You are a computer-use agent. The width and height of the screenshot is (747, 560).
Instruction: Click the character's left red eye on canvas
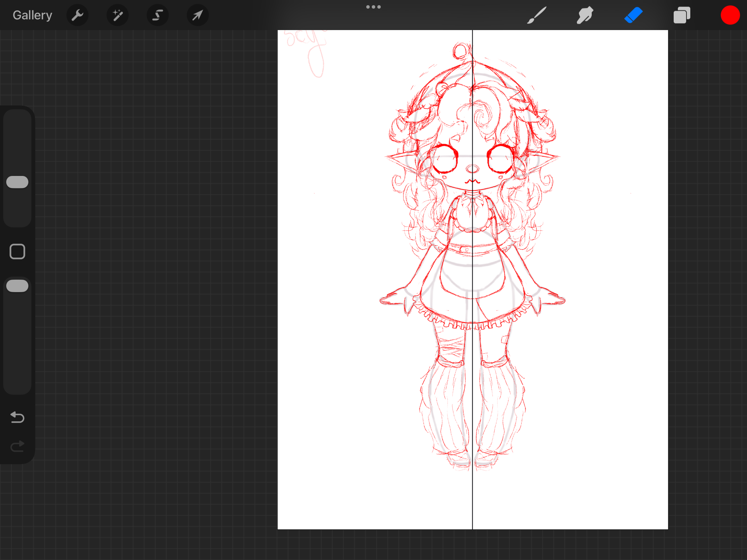445,159
